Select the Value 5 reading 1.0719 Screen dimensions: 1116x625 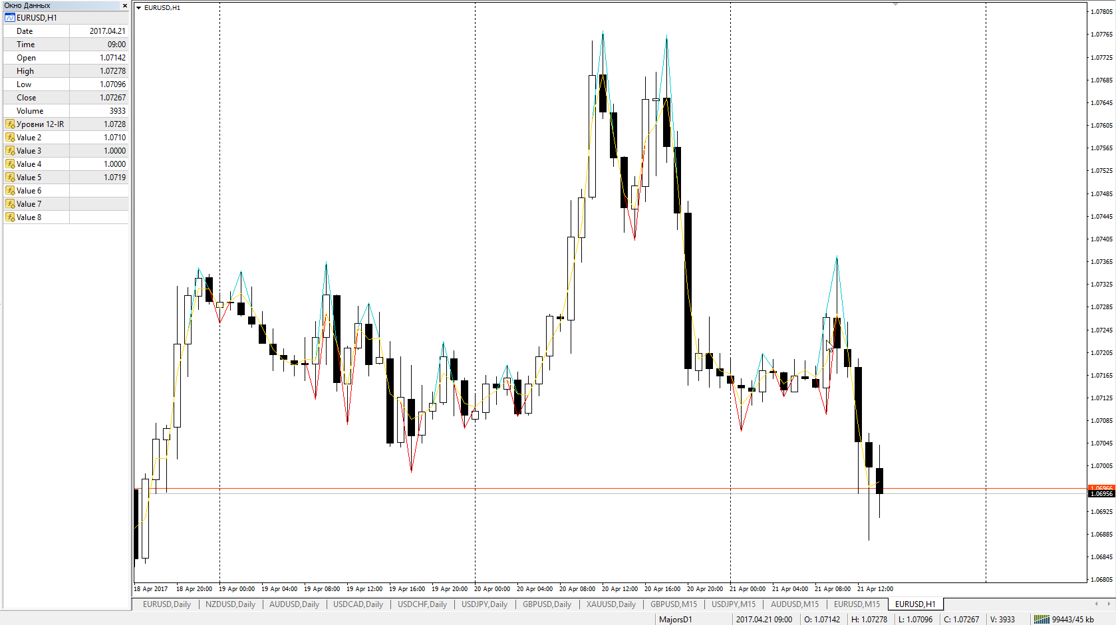[114, 178]
